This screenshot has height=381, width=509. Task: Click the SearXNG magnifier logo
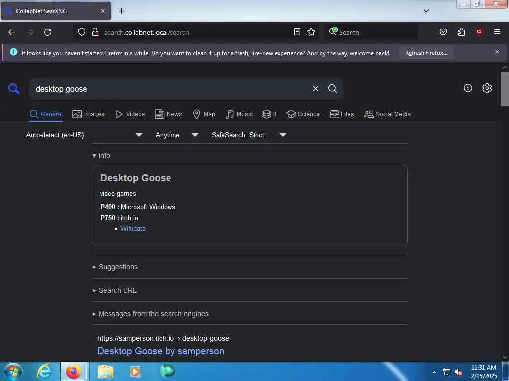pyautogui.click(x=14, y=88)
